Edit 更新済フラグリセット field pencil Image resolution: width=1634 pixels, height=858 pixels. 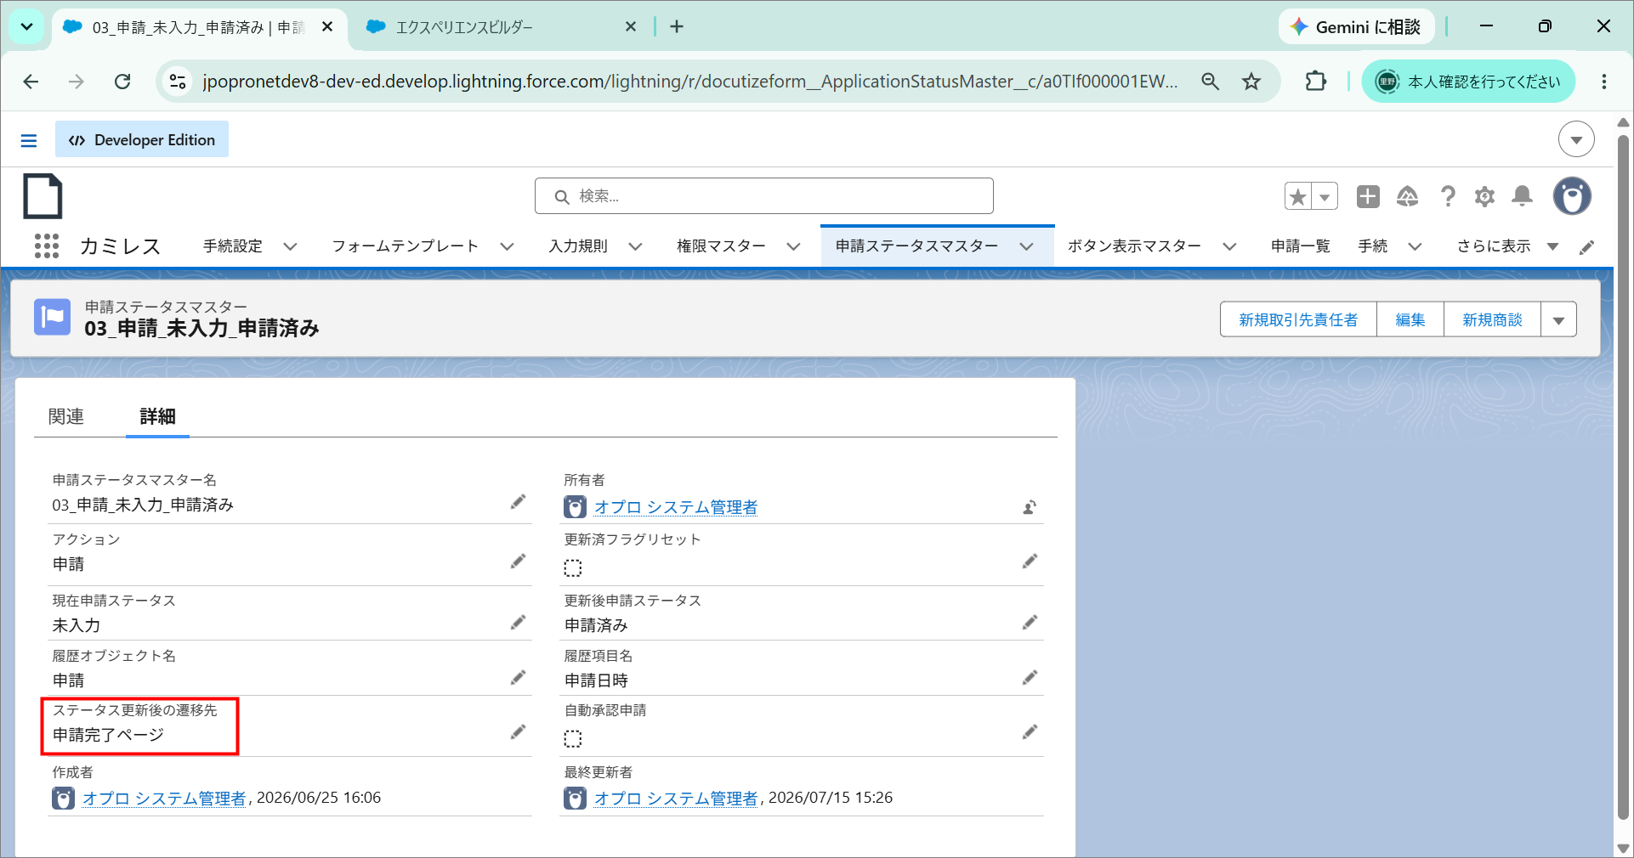(1030, 561)
